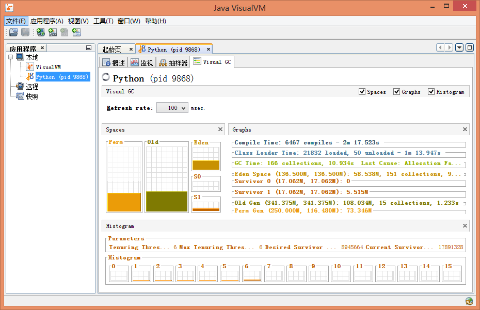The image size is (480, 310).
Task: Click the GC Time graph label
Action: 348,163
